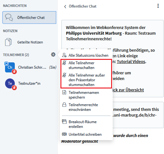Screen dimensions: 164x154
Task: Choose mute all except the Präsentator
Action: tap(86, 80)
